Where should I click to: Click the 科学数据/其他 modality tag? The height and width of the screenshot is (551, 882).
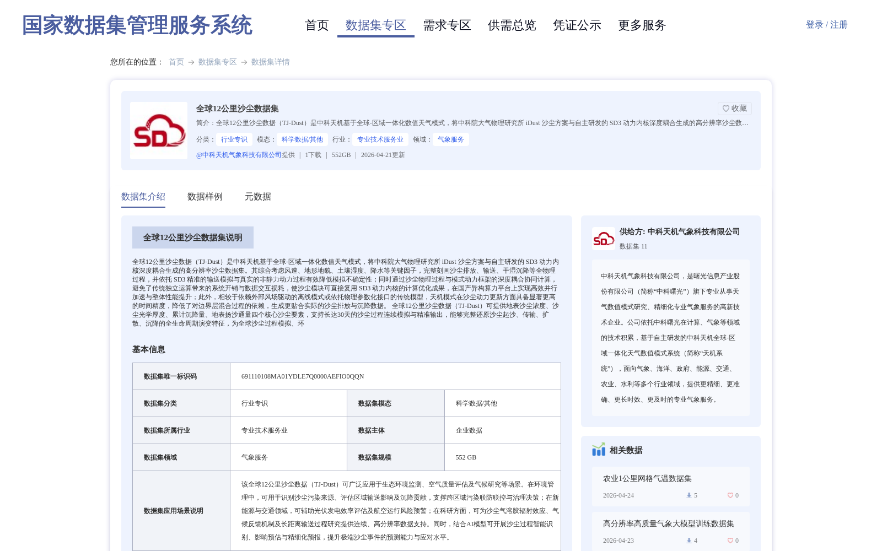pos(303,139)
